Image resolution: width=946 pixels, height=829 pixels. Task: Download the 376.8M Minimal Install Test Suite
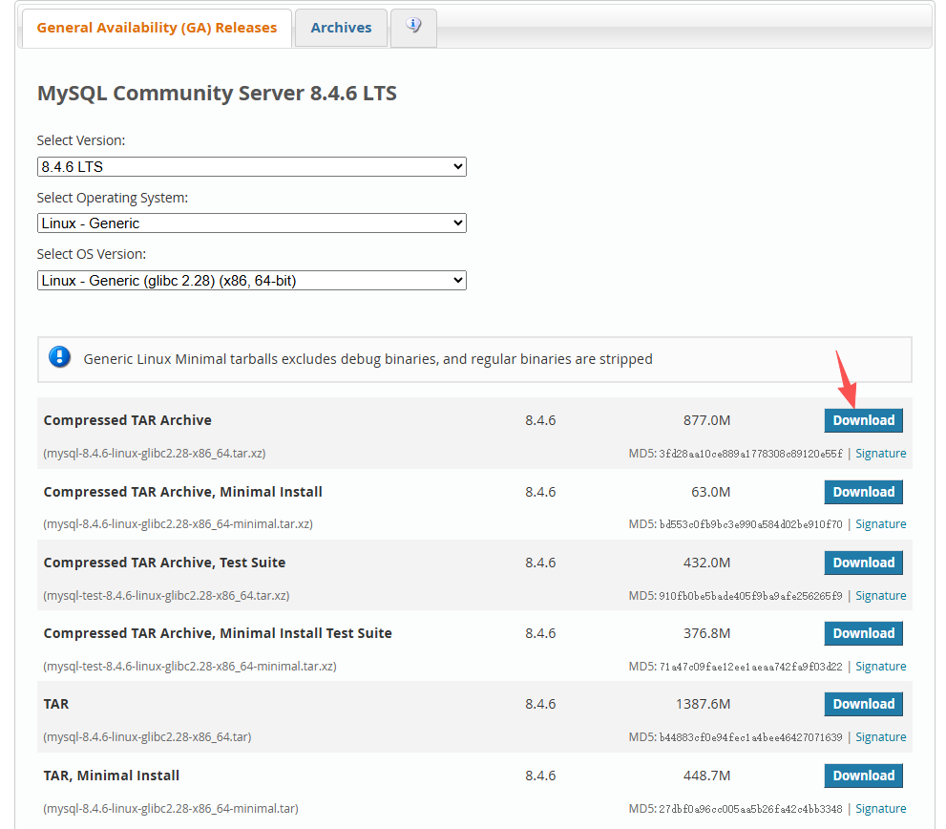coord(863,633)
